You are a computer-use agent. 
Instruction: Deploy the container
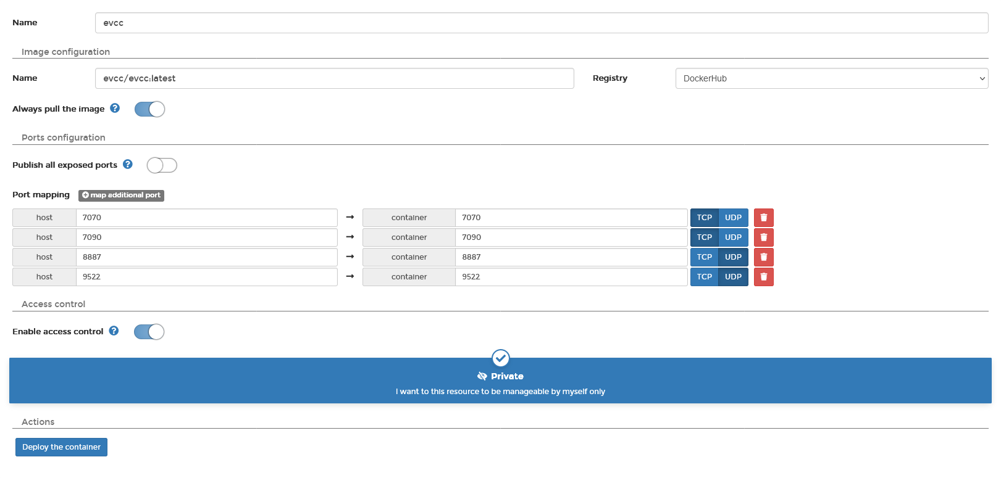click(x=61, y=447)
